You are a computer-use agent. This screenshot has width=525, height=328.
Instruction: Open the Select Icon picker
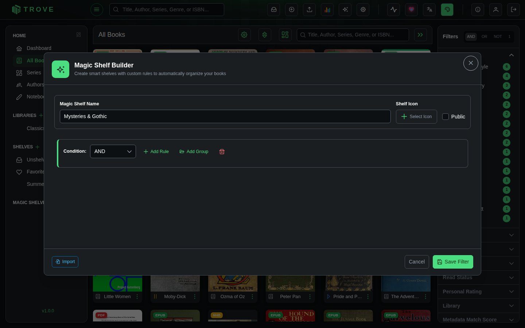pyautogui.click(x=416, y=117)
